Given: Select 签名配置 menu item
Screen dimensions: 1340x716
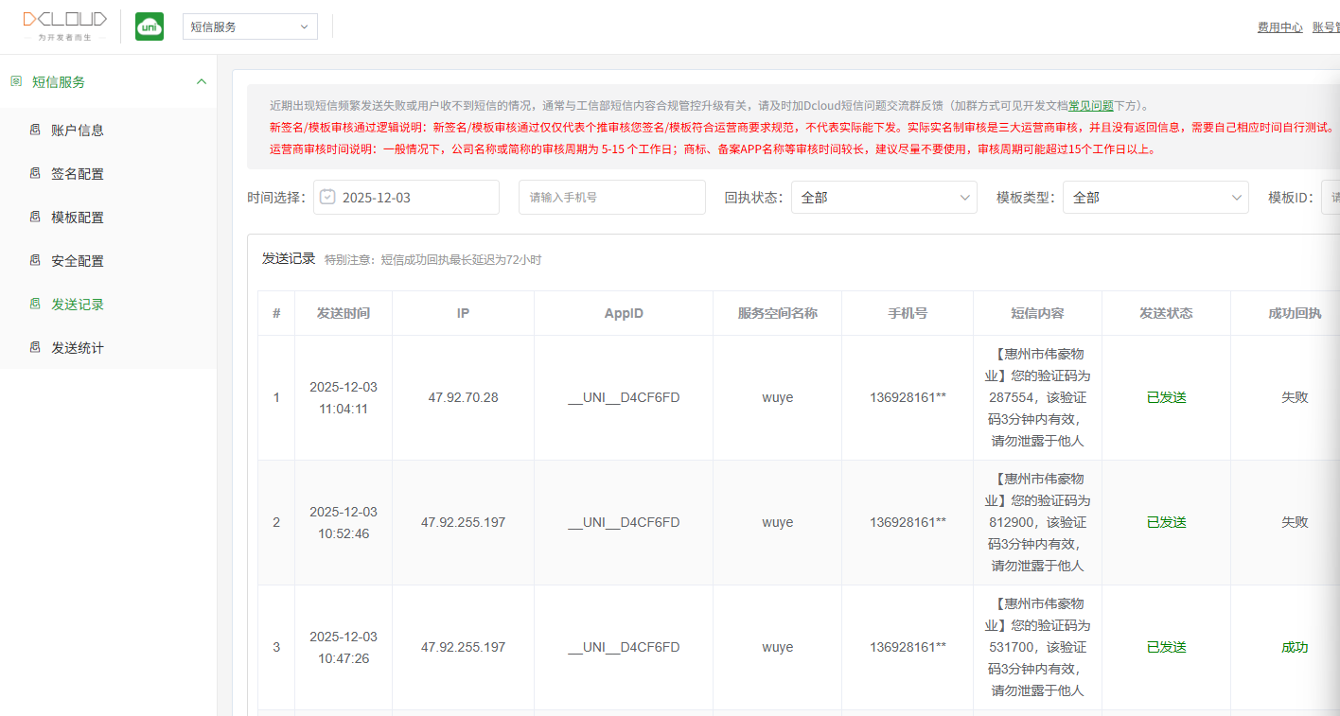Looking at the screenshot, I should click(78, 174).
